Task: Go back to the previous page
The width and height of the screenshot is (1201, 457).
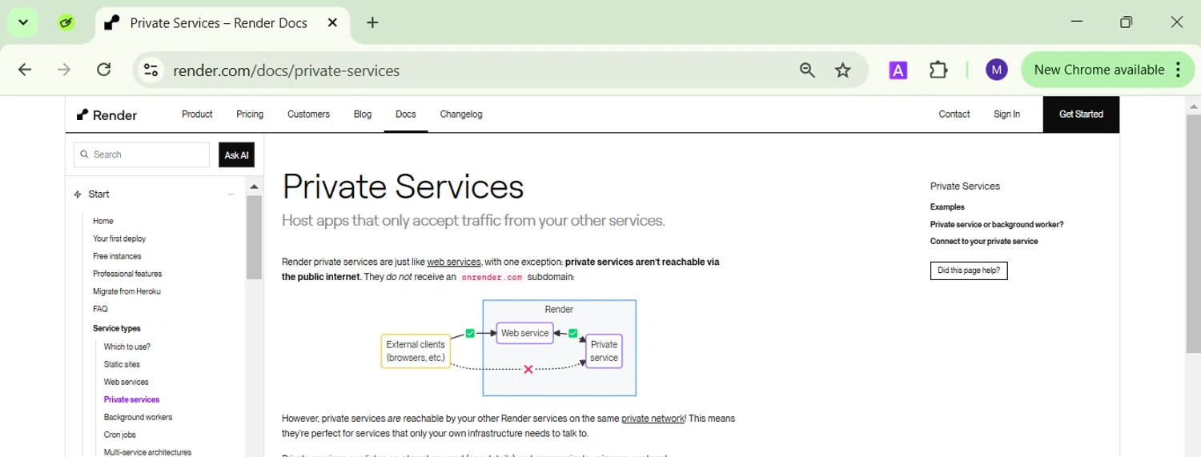Action: point(25,70)
